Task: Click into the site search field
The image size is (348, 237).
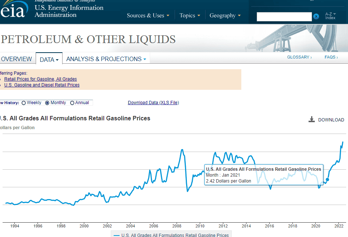Action: 284,17
